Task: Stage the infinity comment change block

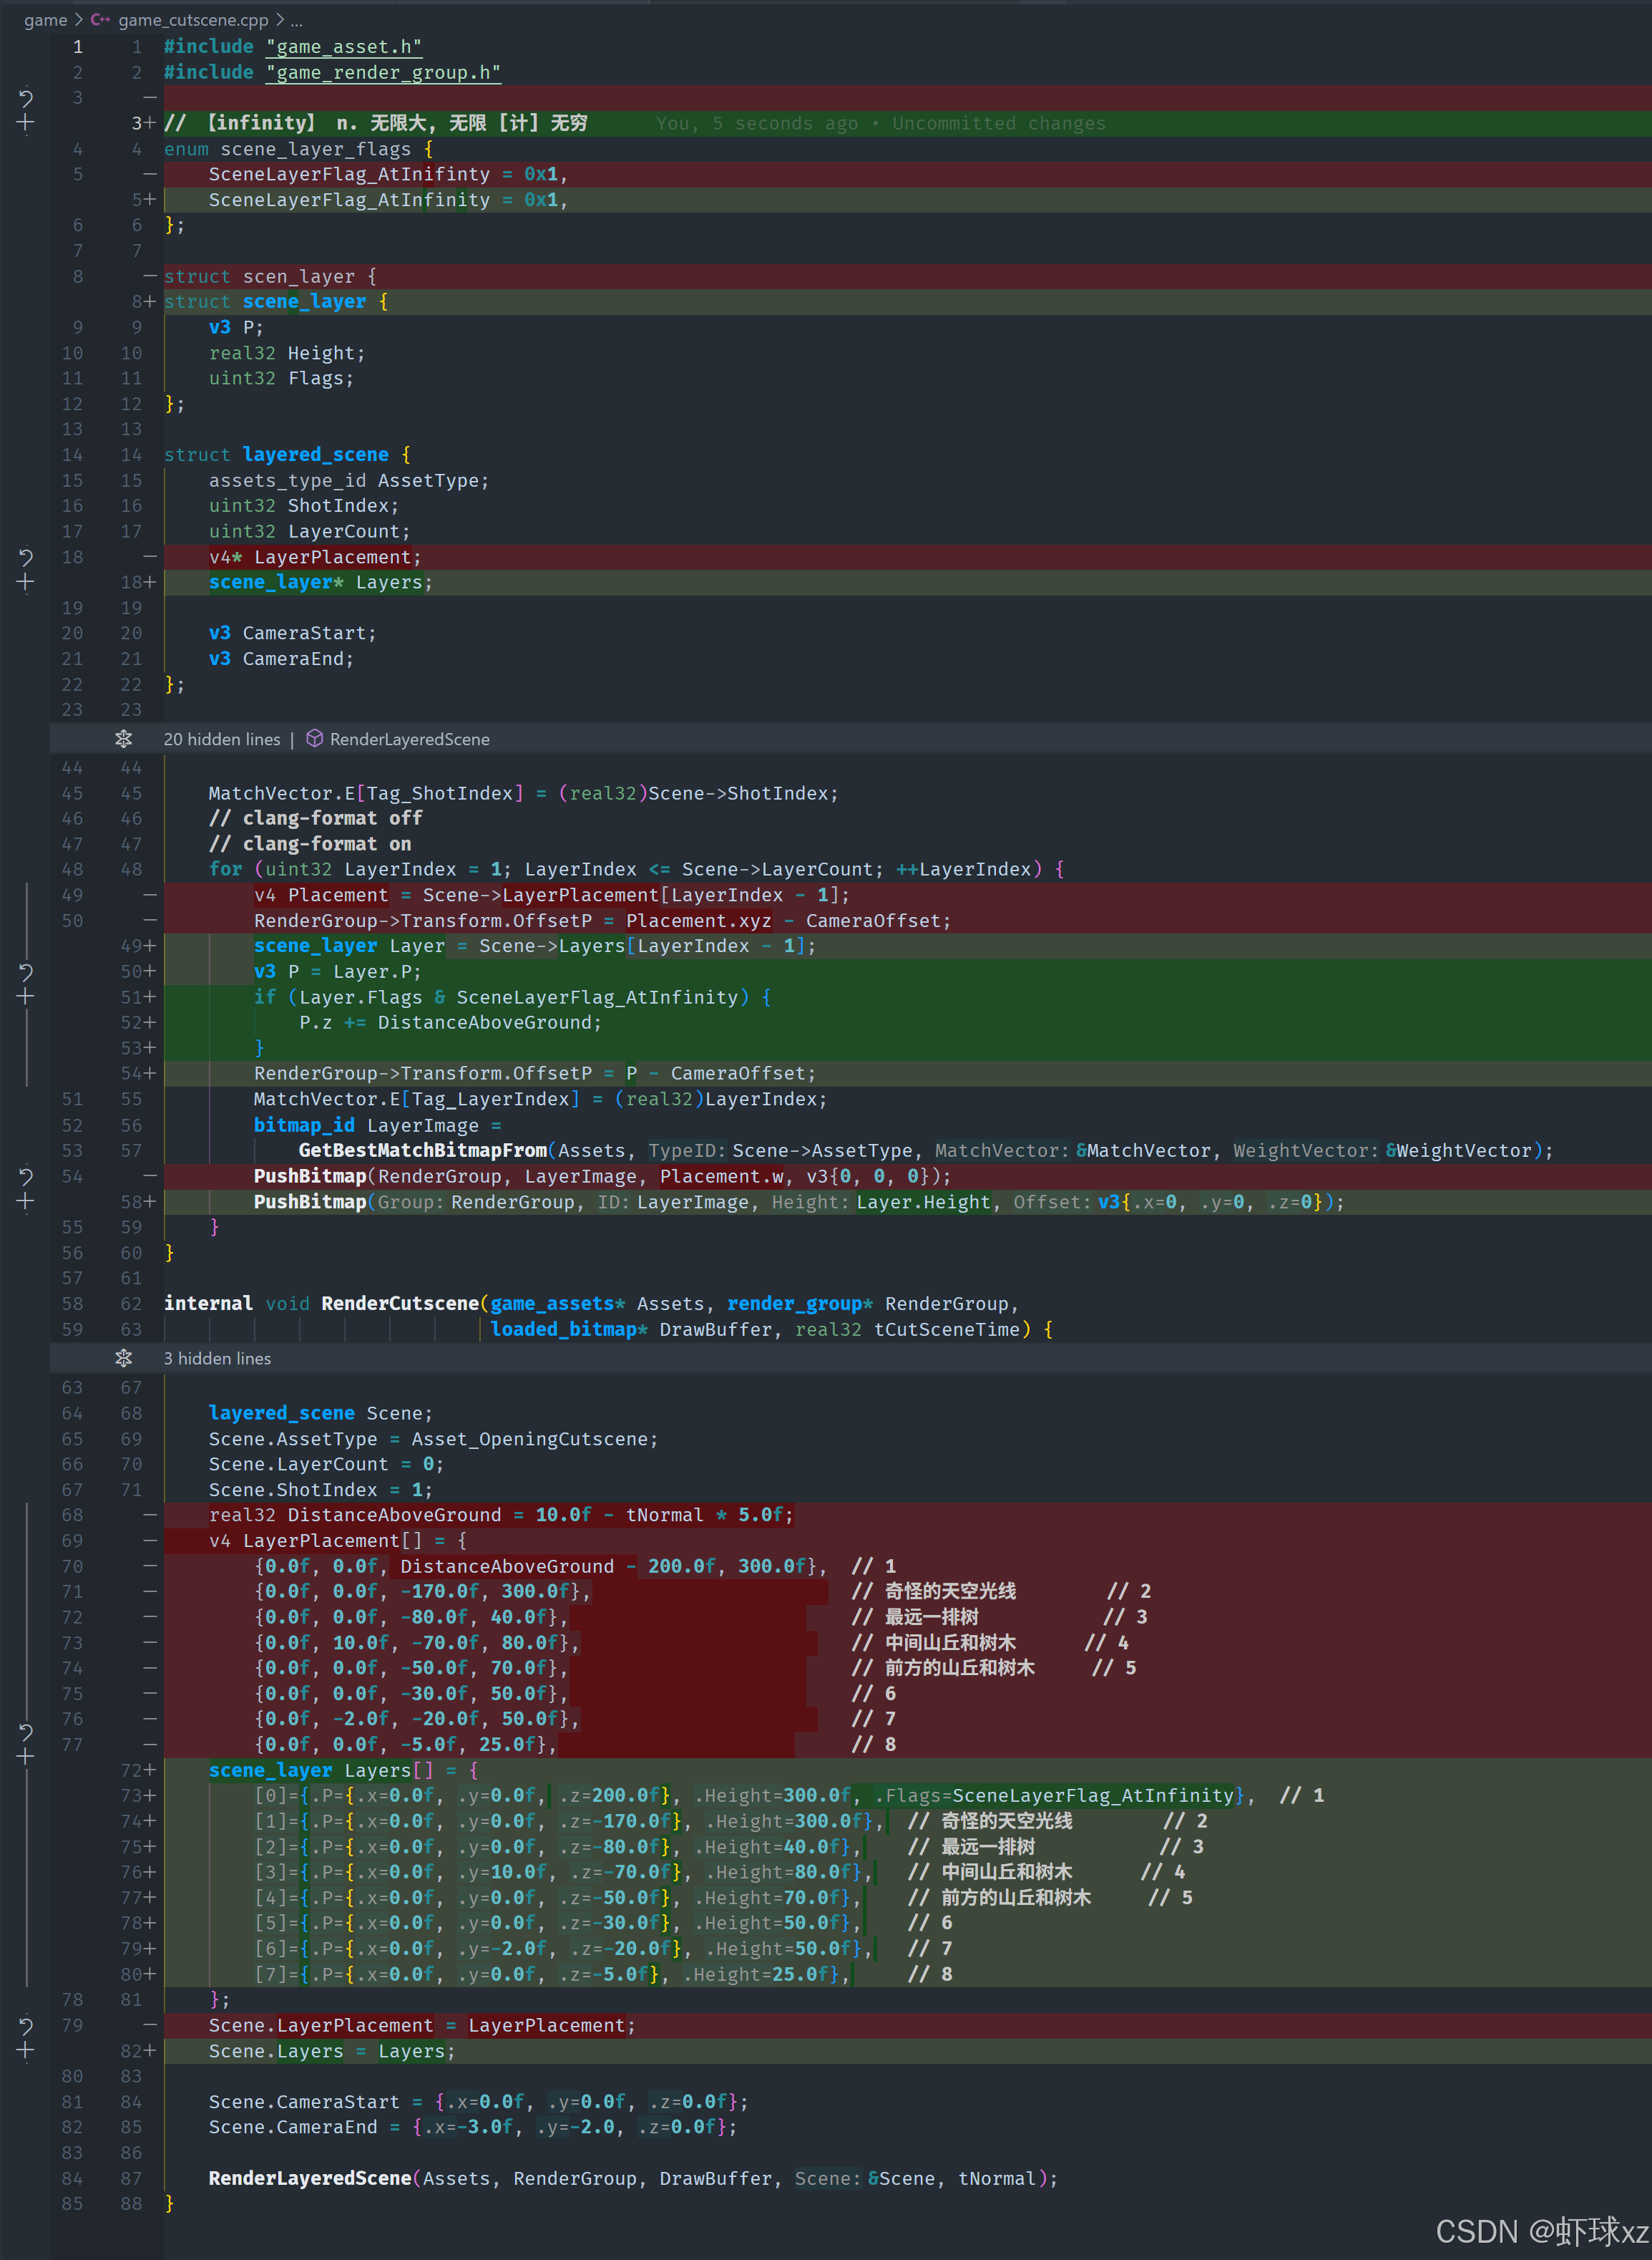Action: click(x=26, y=123)
